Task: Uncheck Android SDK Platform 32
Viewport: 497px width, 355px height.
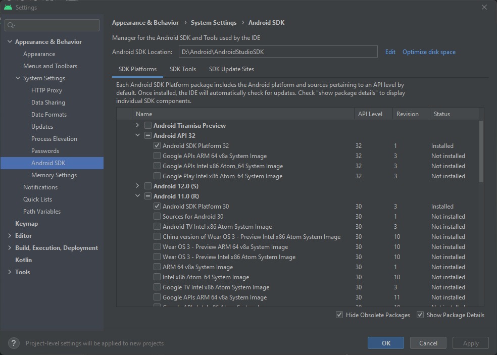Action: [x=157, y=146]
